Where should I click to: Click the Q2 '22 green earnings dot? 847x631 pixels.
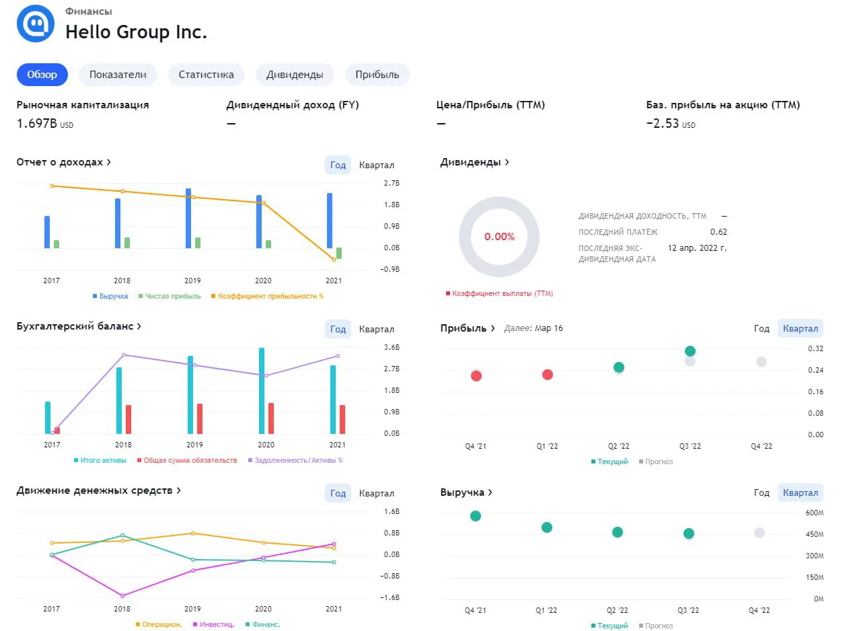click(x=619, y=367)
